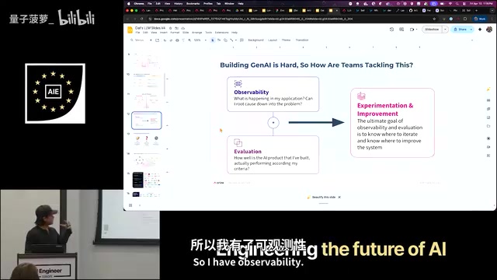This screenshot has height=280, width=497.
Task: Click the move-to-folder icon beside title
Action: pos(176,28)
